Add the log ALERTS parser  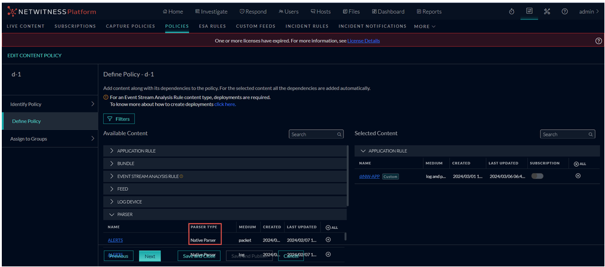pos(328,254)
